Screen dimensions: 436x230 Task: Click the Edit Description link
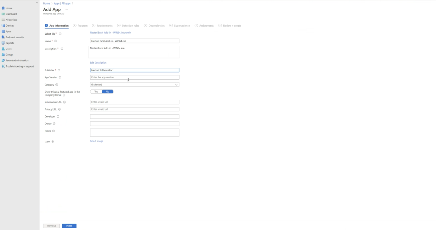98,63
